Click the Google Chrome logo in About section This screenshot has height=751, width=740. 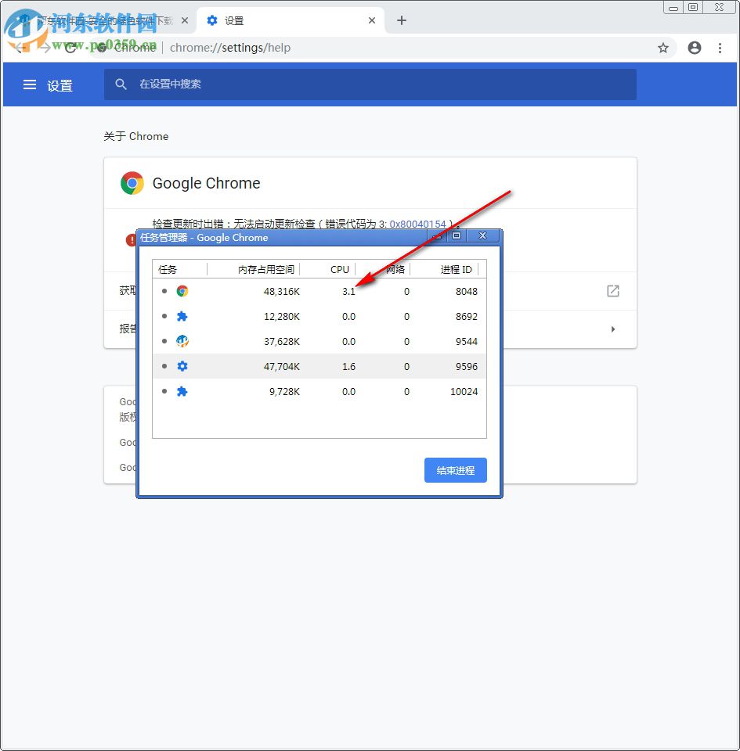[x=132, y=182]
